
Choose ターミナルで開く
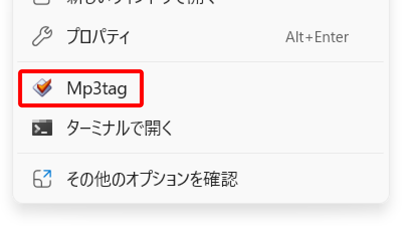click(x=200, y=128)
